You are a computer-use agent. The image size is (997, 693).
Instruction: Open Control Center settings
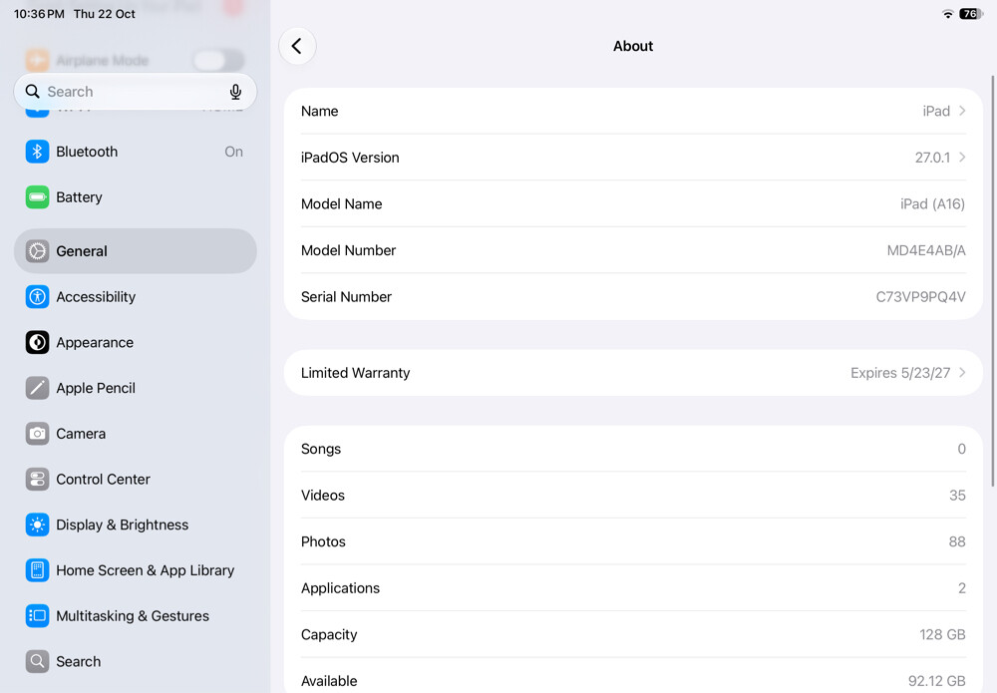[x=136, y=480]
